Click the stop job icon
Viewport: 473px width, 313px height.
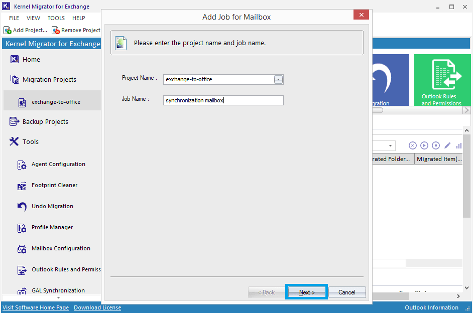pos(436,146)
